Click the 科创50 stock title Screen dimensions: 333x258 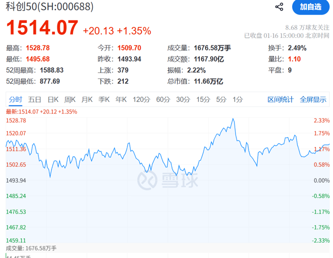point(42,7)
